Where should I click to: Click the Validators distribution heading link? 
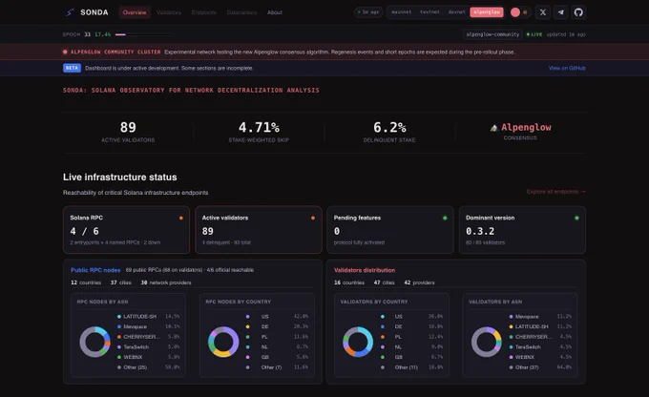pyautogui.click(x=365, y=270)
